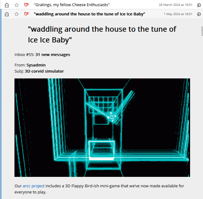Click the feed favicon on the waddling row
203x199 pixels.
pos(26,14)
